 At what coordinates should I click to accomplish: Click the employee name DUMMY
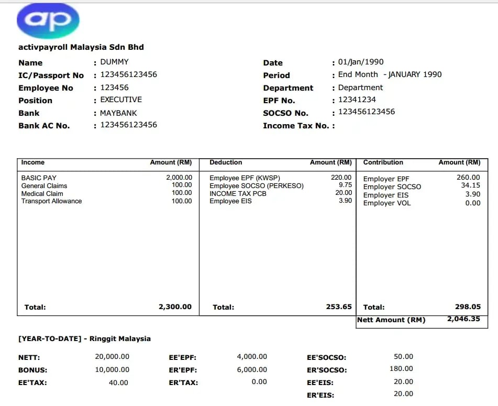114,62
